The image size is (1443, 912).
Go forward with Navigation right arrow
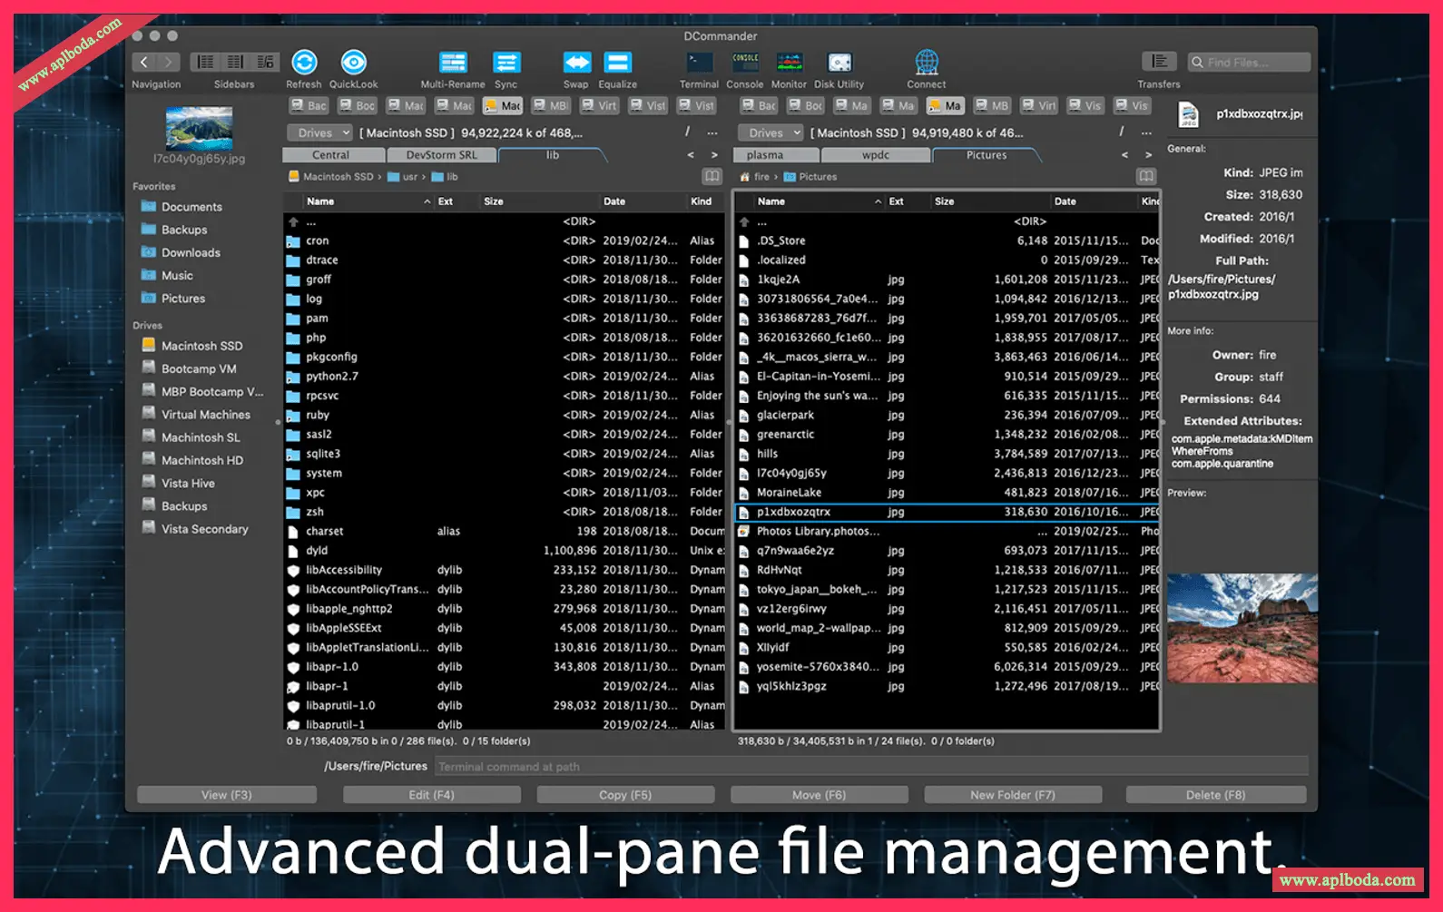pyautogui.click(x=168, y=62)
